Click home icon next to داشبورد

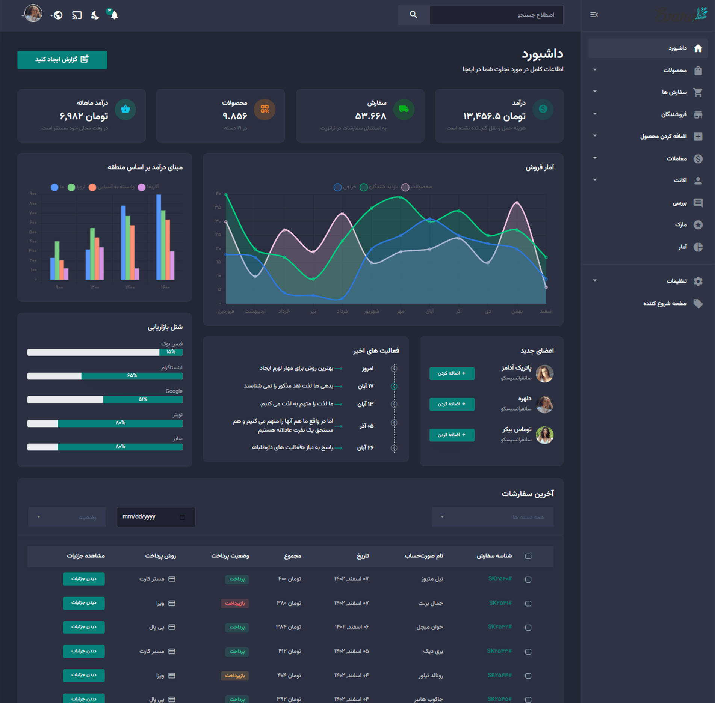698,48
